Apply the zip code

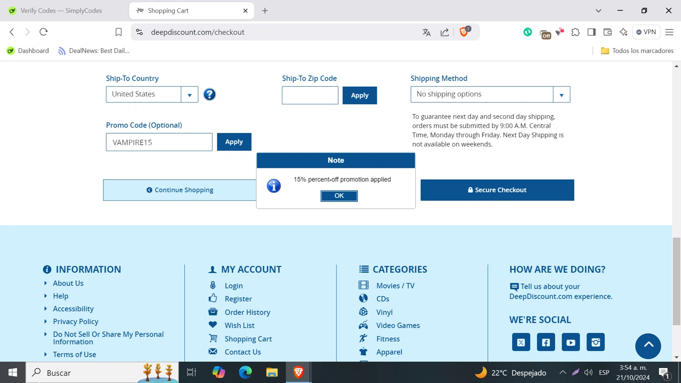pos(360,95)
